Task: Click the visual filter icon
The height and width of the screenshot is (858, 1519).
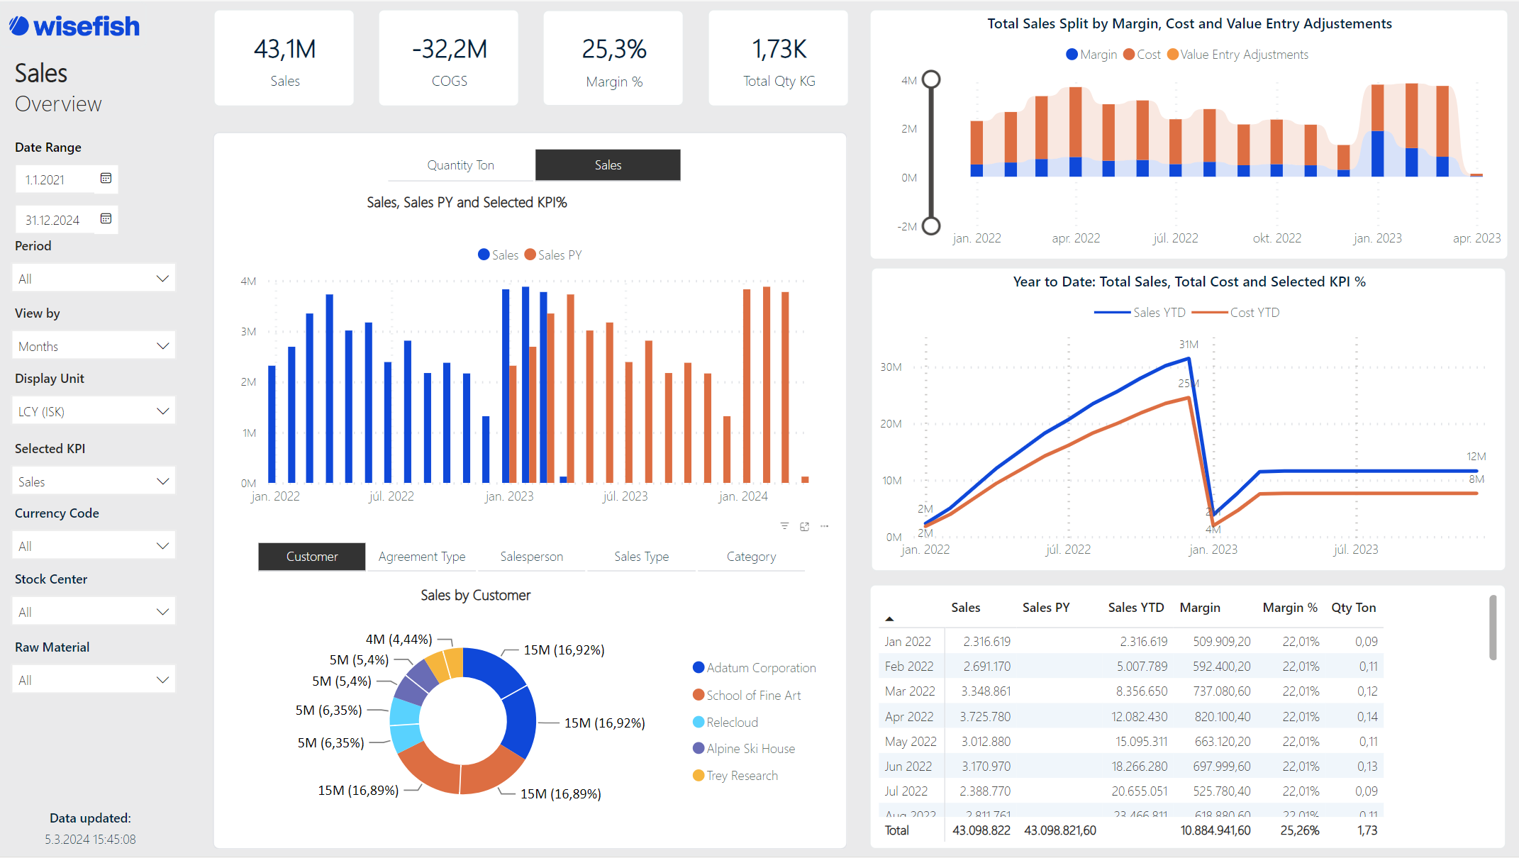Action: pos(784,526)
